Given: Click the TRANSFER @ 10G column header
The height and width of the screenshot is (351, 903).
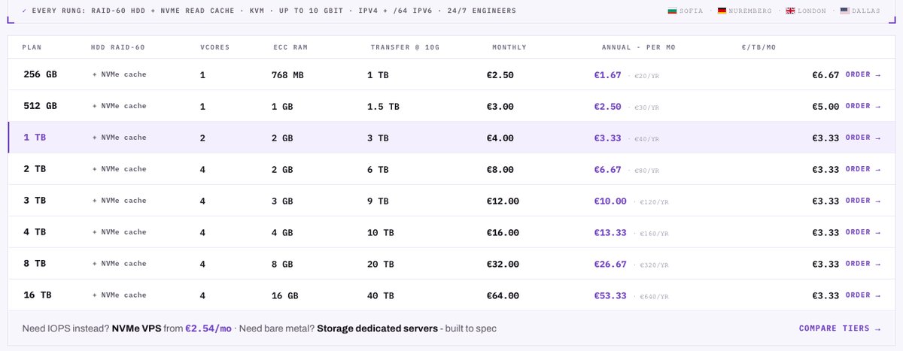Looking at the screenshot, I should 406,47.
